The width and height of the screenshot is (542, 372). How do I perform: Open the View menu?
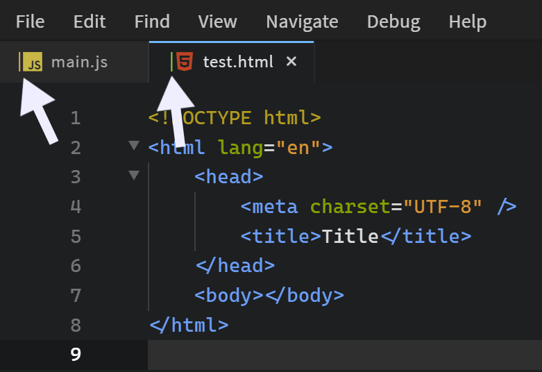coord(218,22)
